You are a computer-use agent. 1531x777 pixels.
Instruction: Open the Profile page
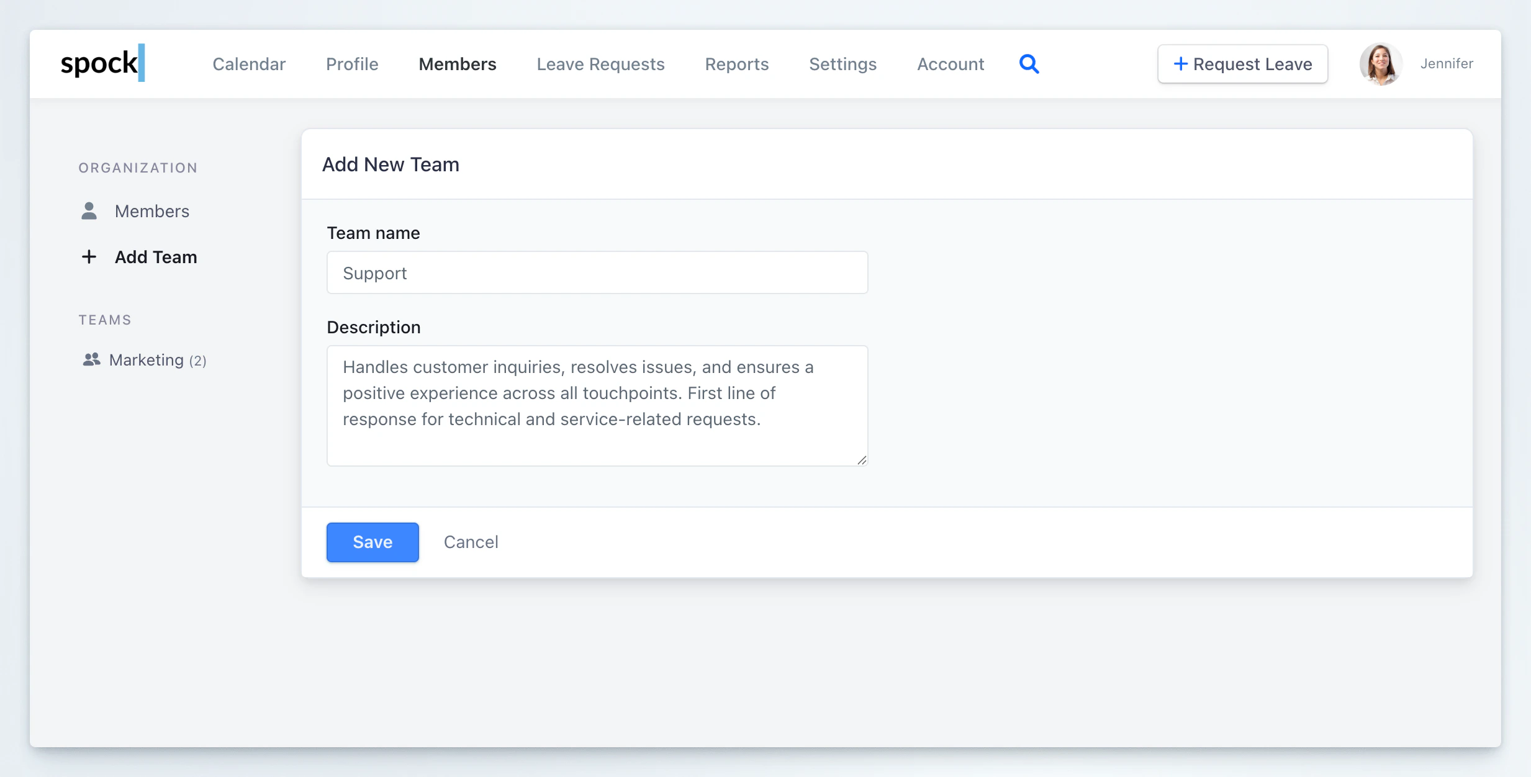click(351, 64)
